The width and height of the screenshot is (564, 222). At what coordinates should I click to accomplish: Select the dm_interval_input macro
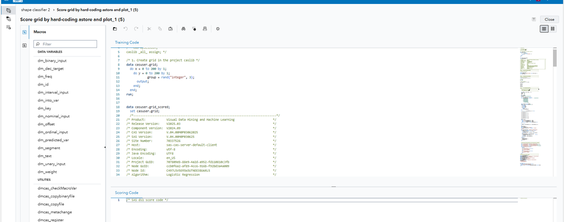click(53, 93)
